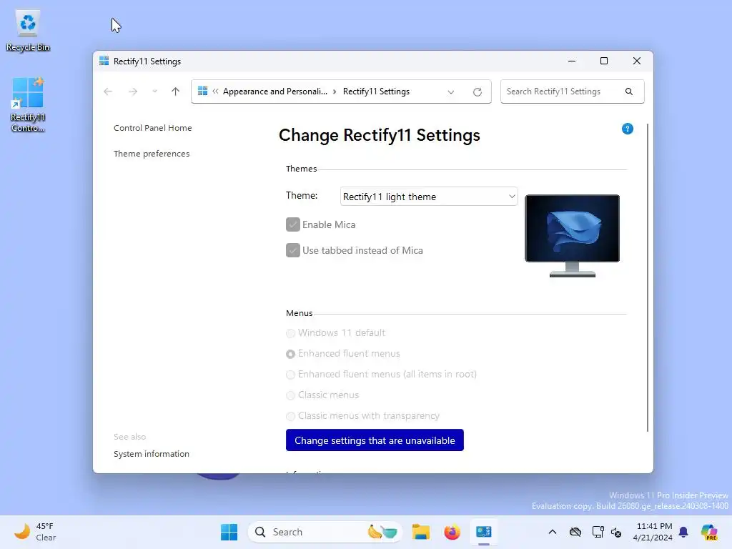Viewport: 732px width, 549px height.
Task: Open the network status tray icon
Action: pos(598,532)
